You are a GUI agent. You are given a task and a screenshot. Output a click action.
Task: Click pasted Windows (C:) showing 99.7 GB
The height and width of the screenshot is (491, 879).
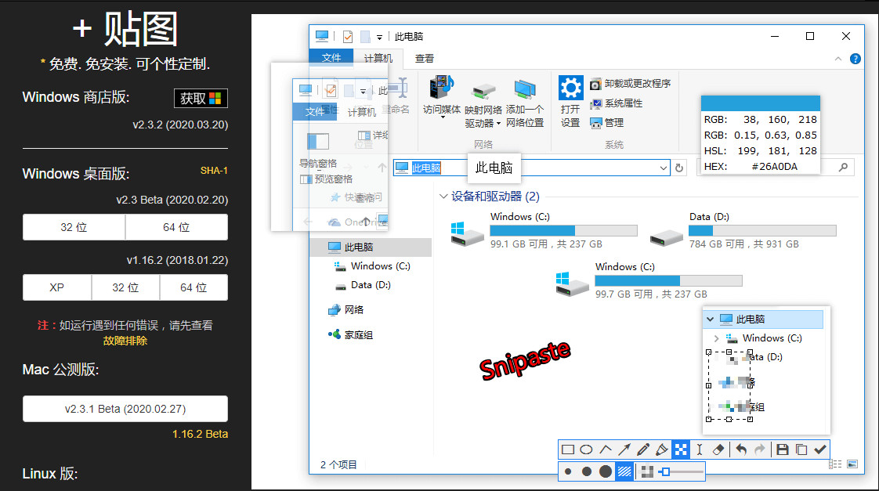pos(649,280)
